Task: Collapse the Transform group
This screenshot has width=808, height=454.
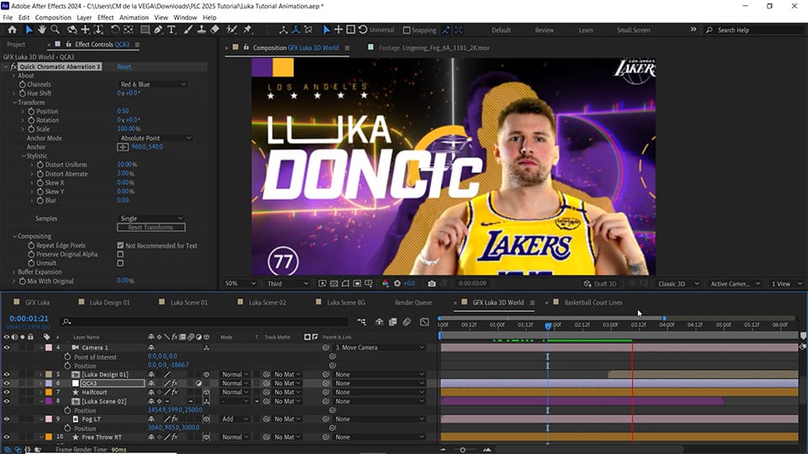Action: tap(14, 103)
